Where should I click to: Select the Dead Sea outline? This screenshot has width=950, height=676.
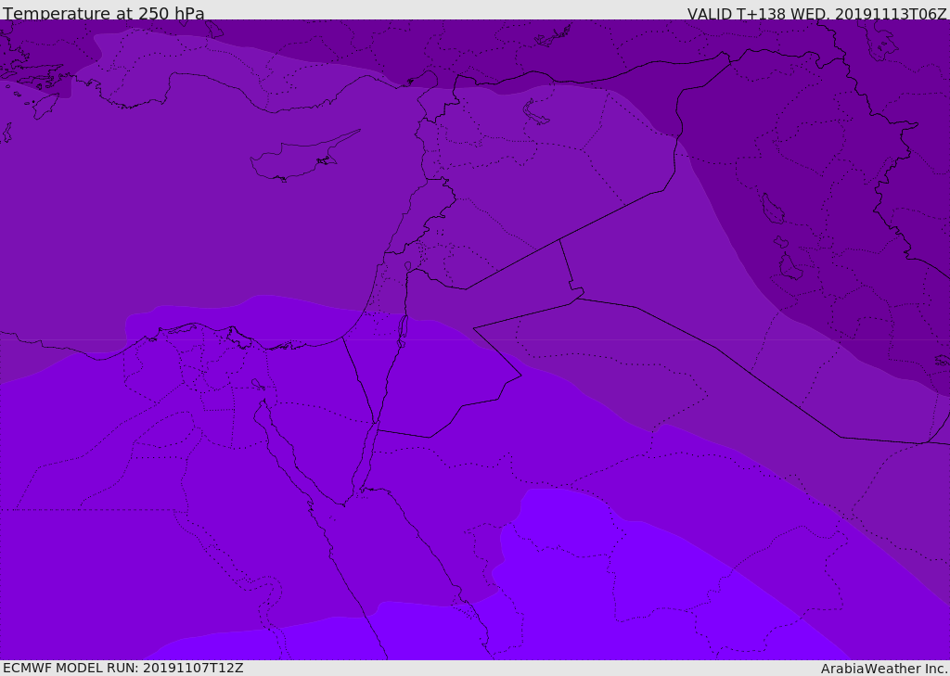[x=403, y=330]
